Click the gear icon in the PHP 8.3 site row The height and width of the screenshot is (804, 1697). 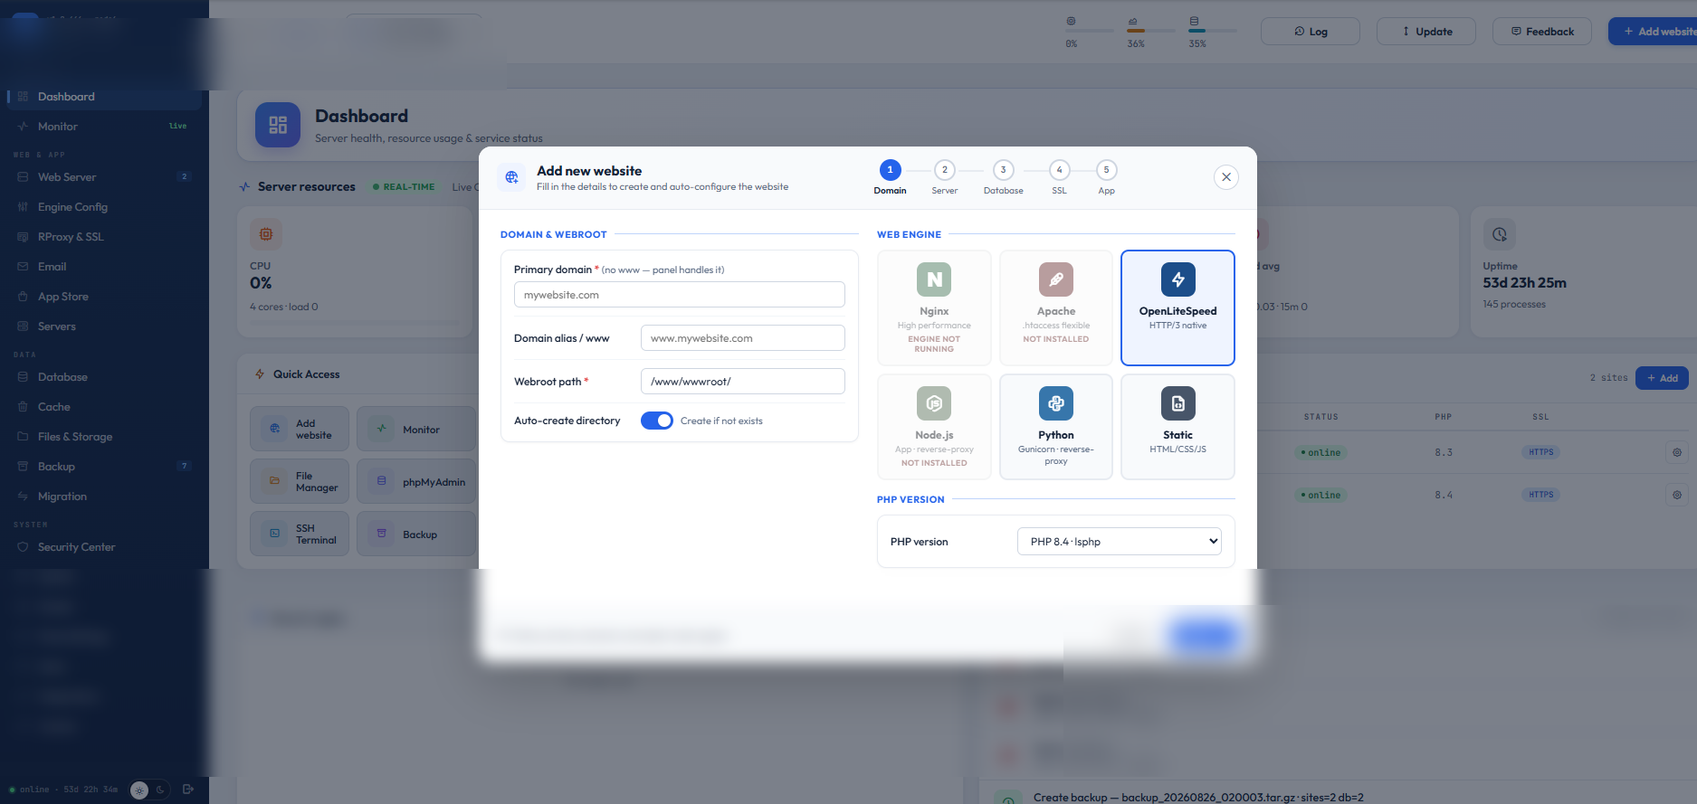pos(1677,452)
